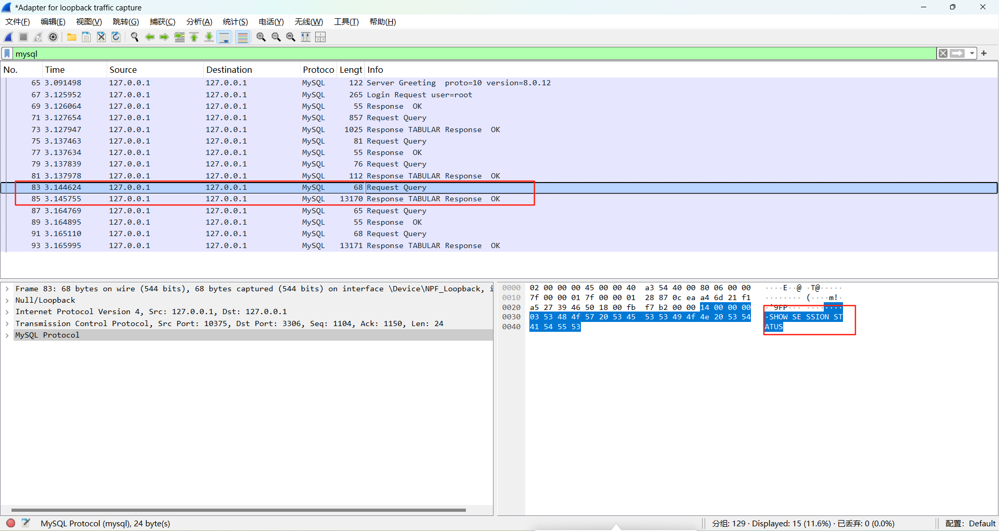Select packet 93 with length 13171

tap(499, 245)
